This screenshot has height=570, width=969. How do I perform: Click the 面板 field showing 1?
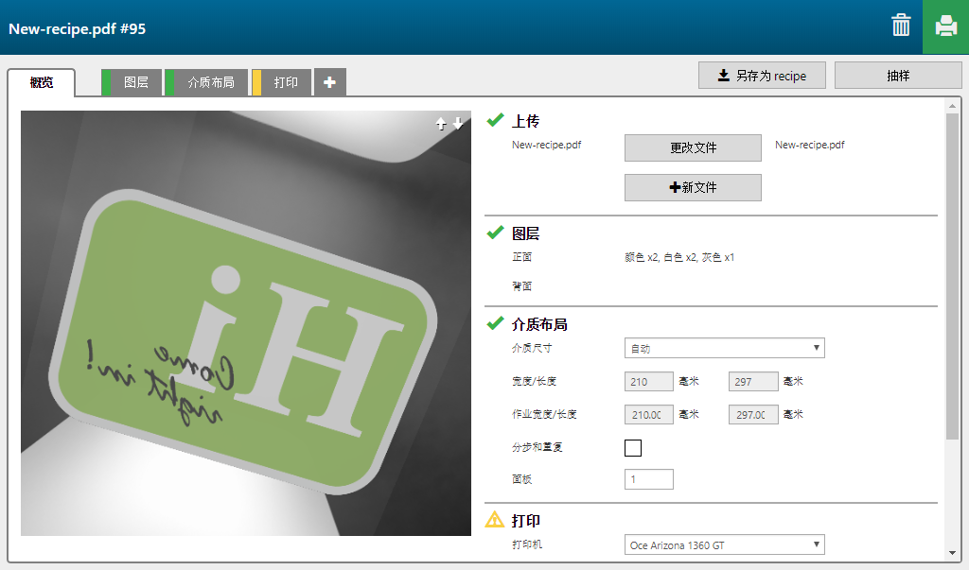649,479
